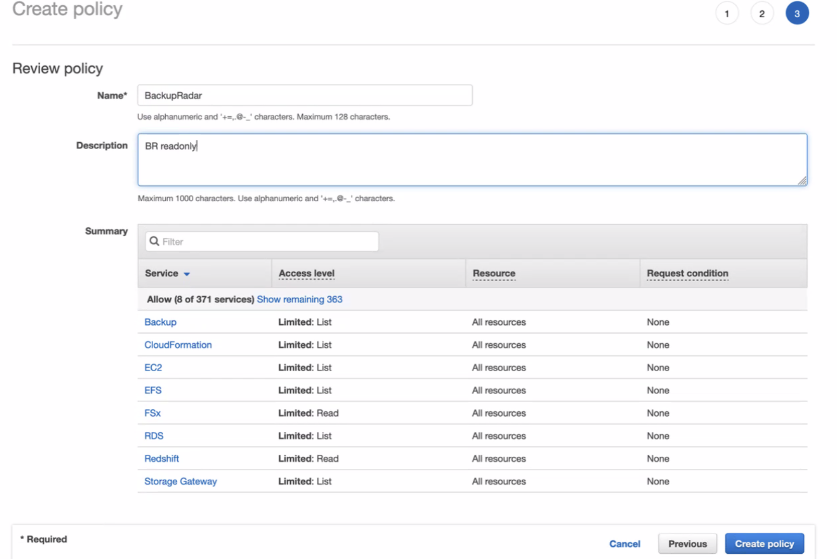Image resolution: width=837 pixels, height=559 pixels.
Task: Open the EC2 service link
Action: (153, 368)
